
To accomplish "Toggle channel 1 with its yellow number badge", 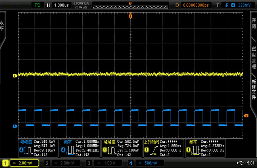I will pyautogui.click(x=5, y=163).
